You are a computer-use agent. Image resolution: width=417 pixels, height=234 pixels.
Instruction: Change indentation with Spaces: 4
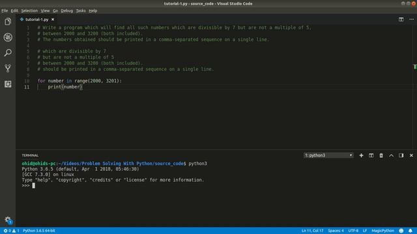click(336, 231)
